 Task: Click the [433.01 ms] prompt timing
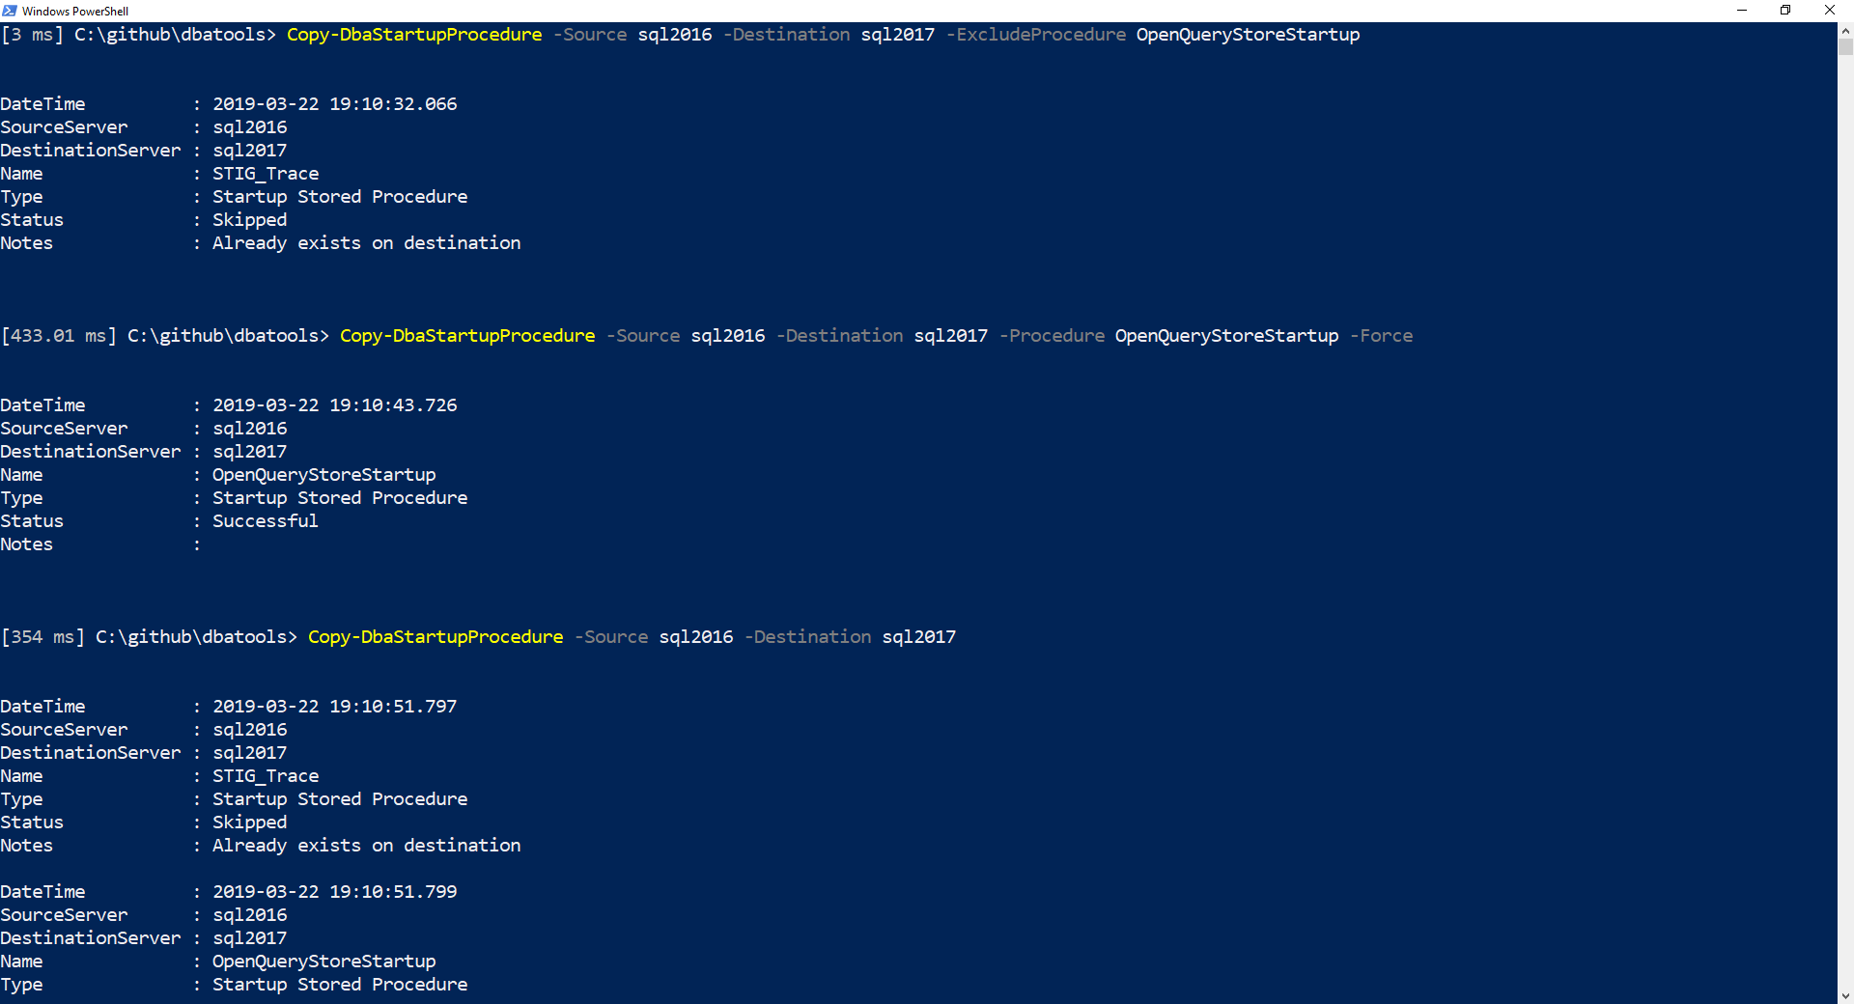(59, 336)
